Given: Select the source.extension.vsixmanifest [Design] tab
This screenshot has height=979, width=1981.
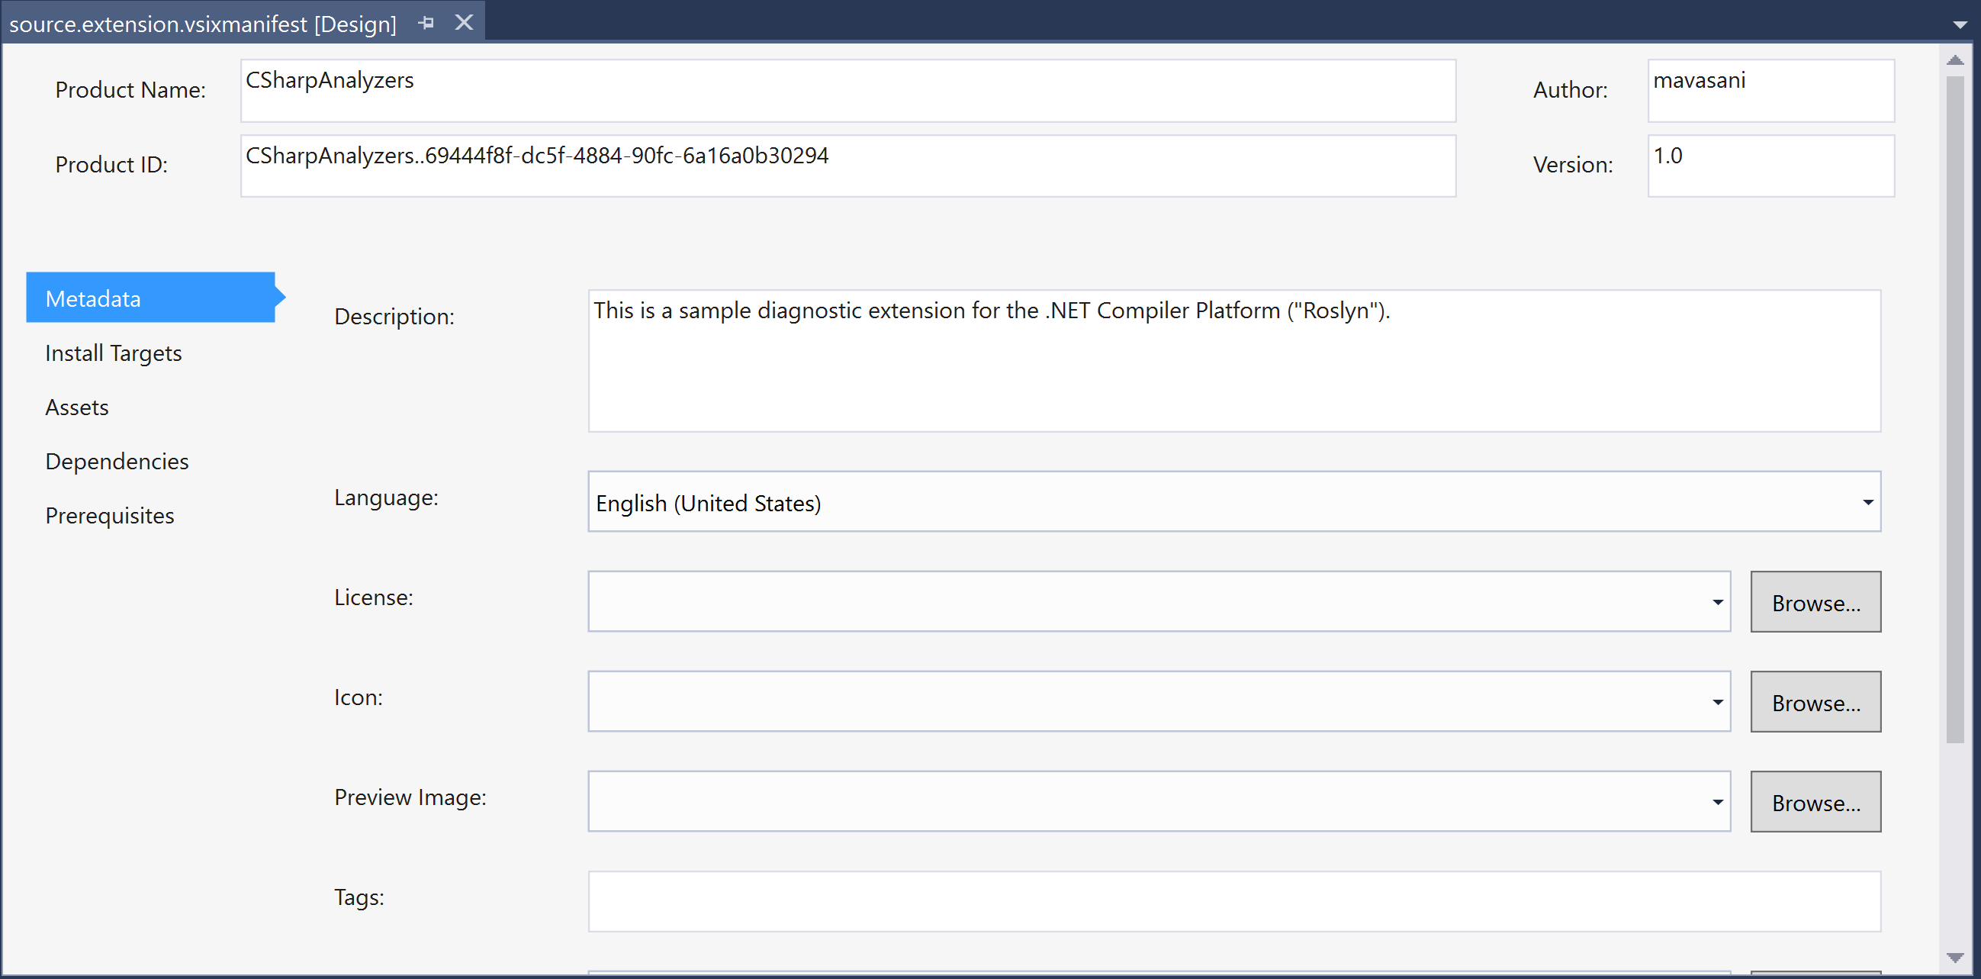Looking at the screenshot, I should [x=203, y=24].
